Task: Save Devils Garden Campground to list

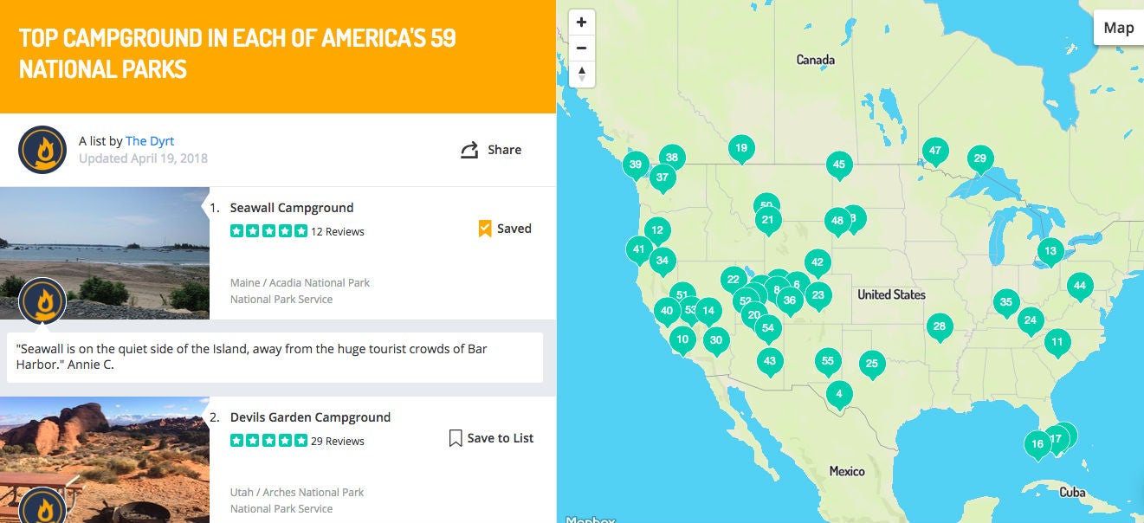Action: (x=491, y=438)
